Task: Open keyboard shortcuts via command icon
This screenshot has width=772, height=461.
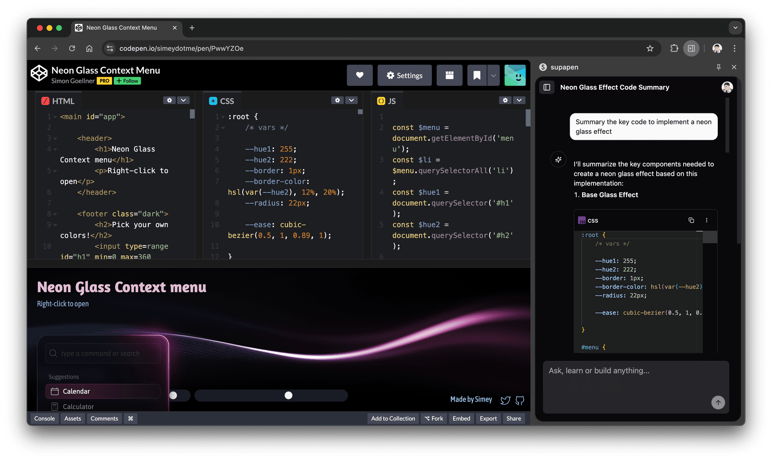Action: tap(130, 418)
